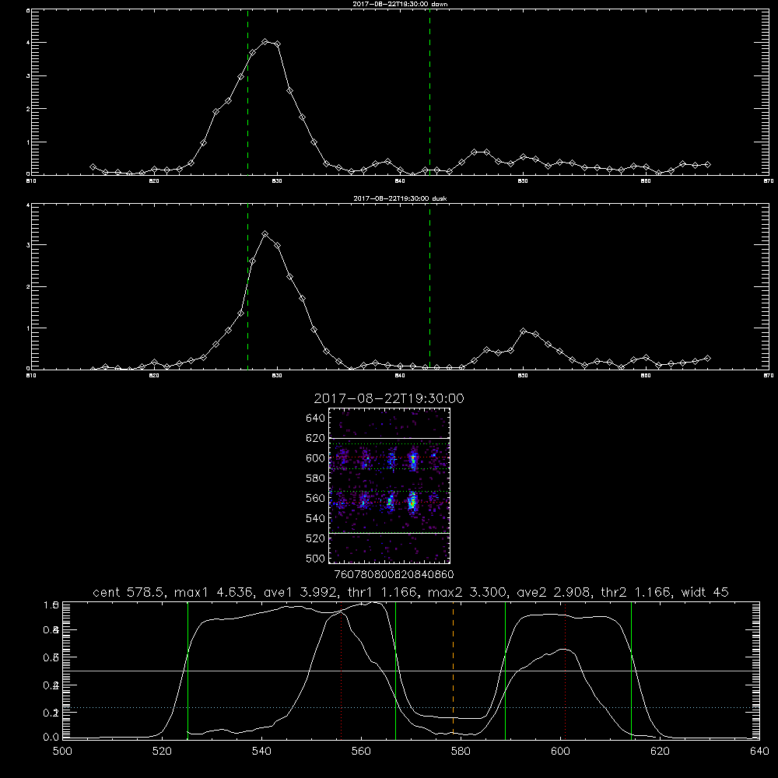
Task: Click the green vertical line near 525 in the bottom plot
Action: (187, 671)
